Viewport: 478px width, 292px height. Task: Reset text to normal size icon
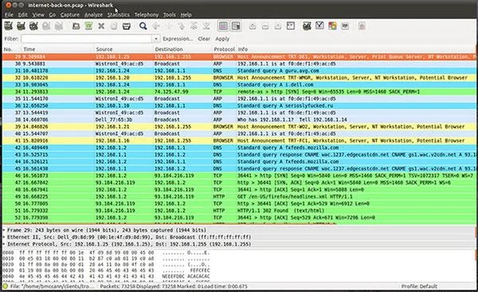tap(278, 26)
